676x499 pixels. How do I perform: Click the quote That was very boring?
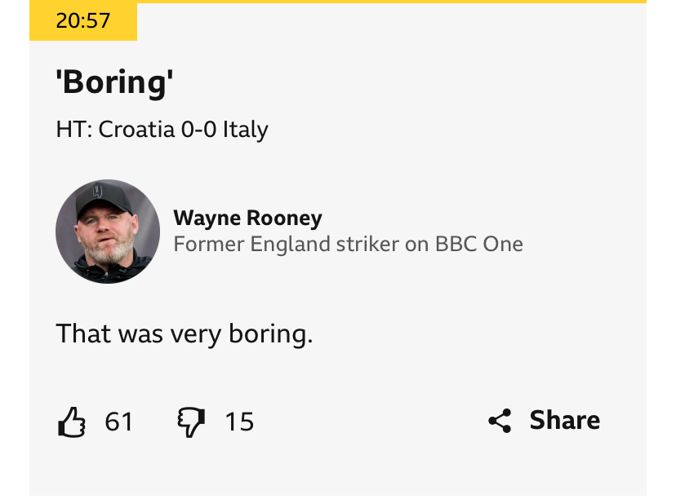185,333
